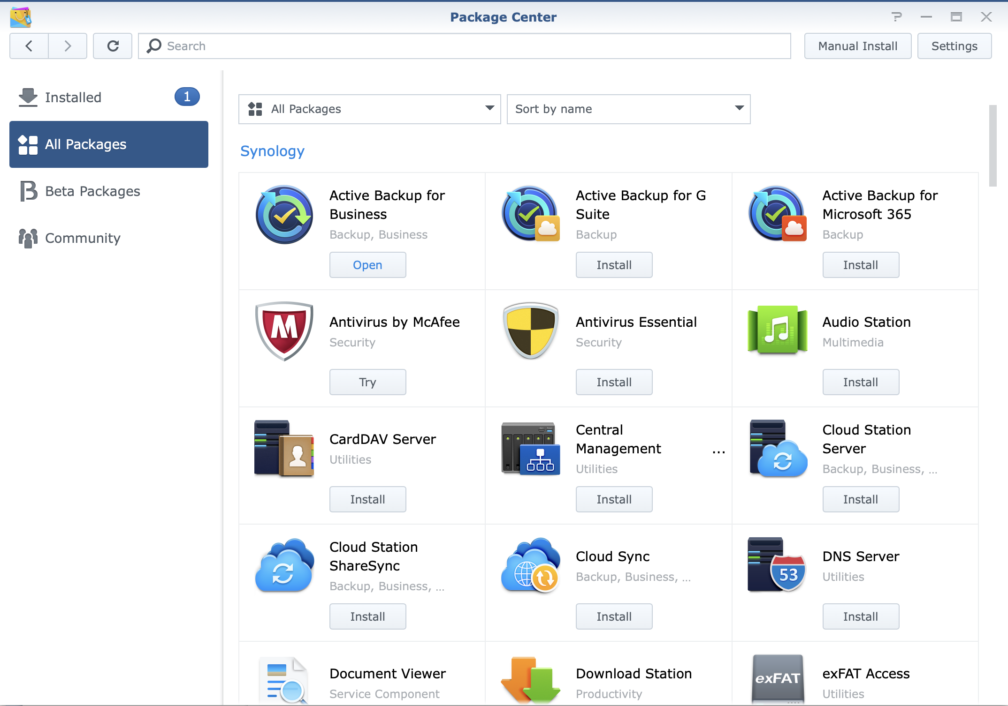
Task: Click the Antivirus by McAfee shield icon
Action: pos(284,331)
